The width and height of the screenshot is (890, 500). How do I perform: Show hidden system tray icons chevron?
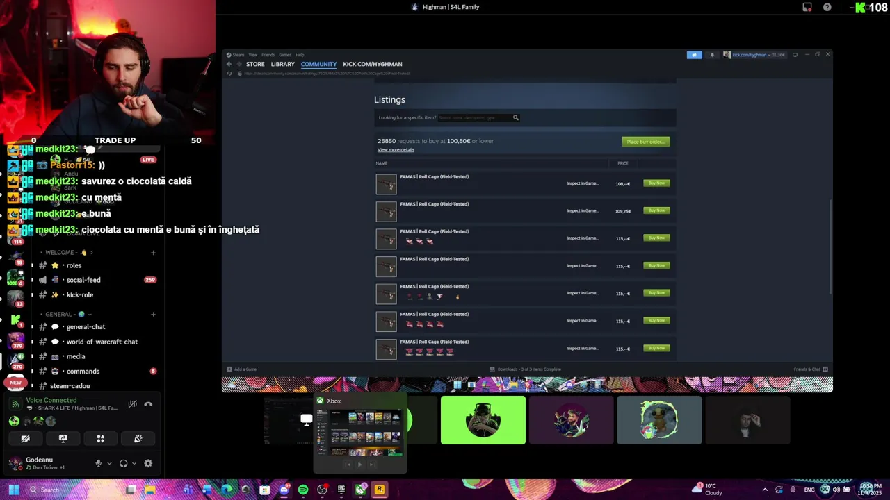(765, 490)
